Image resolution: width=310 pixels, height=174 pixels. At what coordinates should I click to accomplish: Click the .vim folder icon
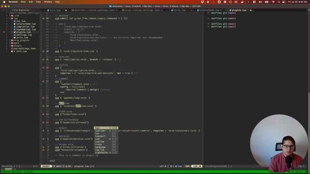pos(12,15)
